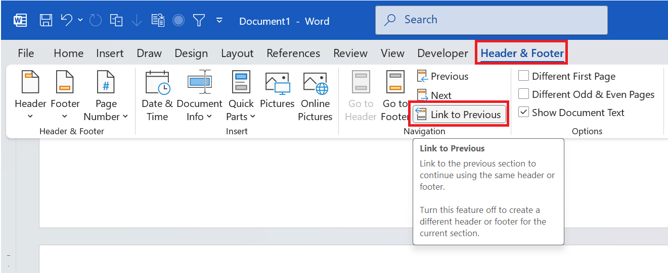Open the Undo history dropdown arrow
668x273 pixels.
pyautogui.click(x=81, y=21)
